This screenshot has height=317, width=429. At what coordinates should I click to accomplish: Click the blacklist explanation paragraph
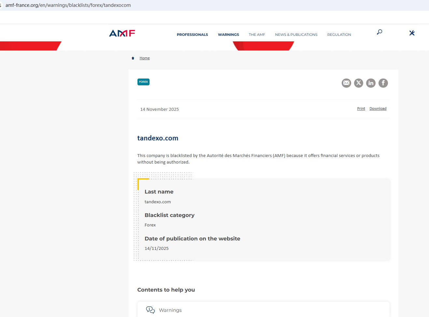[x=258, y=159]
